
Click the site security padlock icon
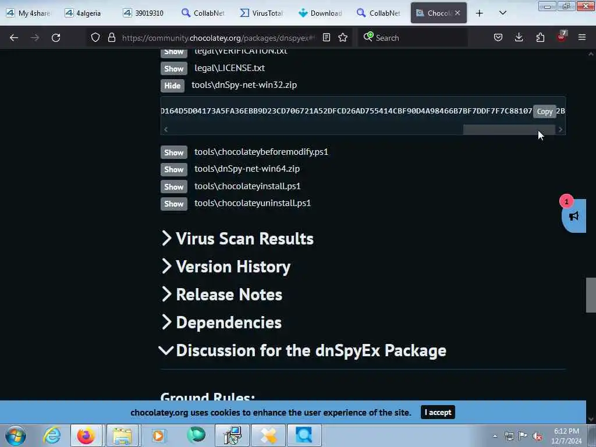[111, 37]
